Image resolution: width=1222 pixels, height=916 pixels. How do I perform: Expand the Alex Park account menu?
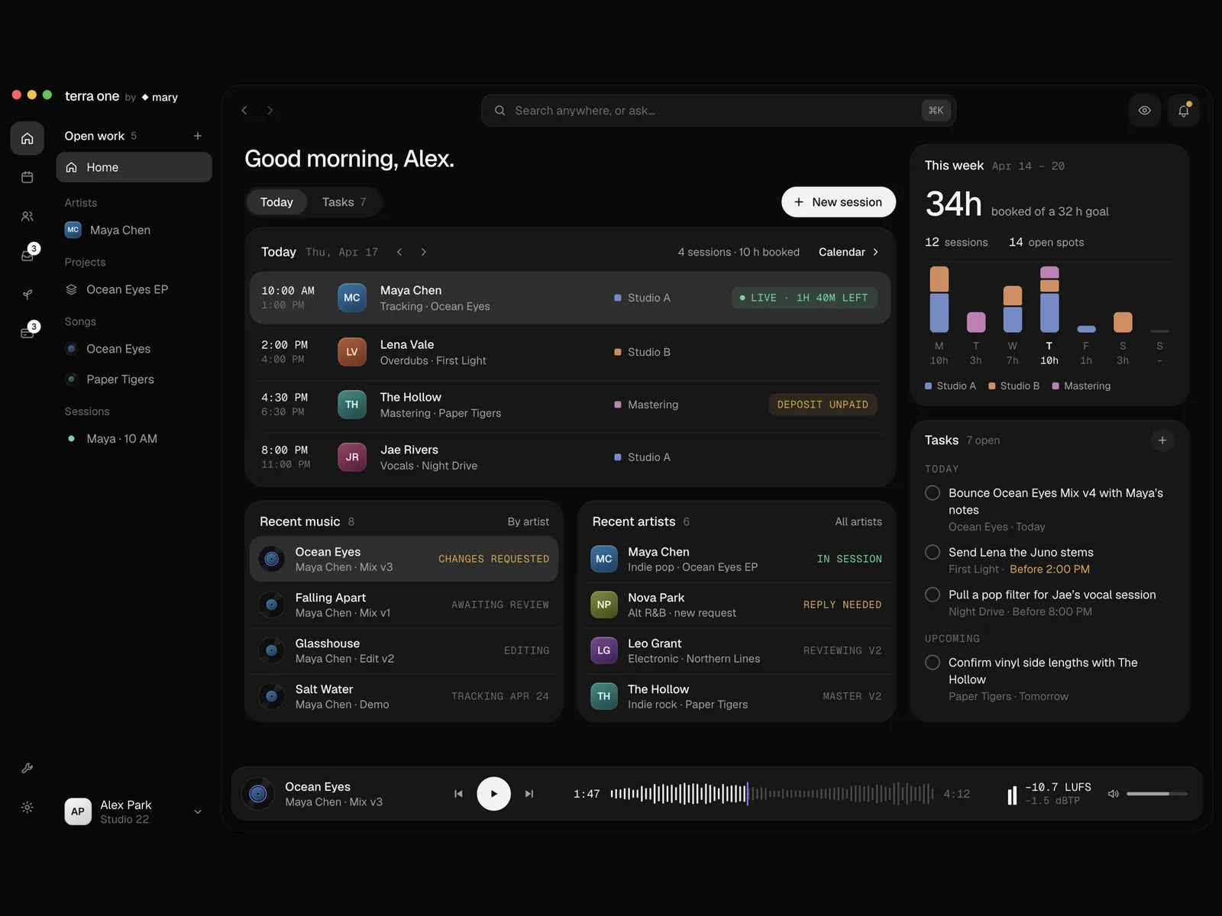198,812
